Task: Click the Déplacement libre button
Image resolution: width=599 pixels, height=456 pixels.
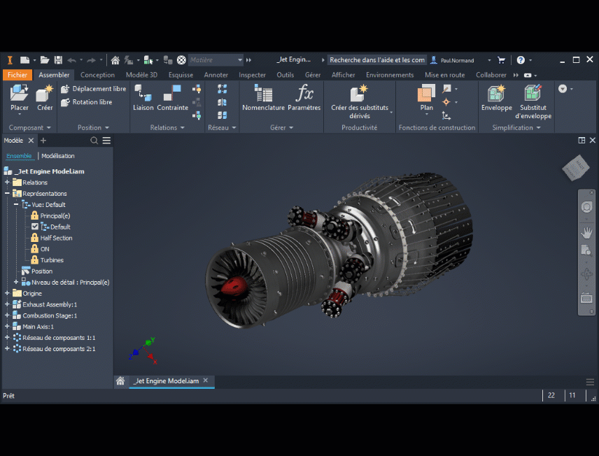Action: click(93, 89)
